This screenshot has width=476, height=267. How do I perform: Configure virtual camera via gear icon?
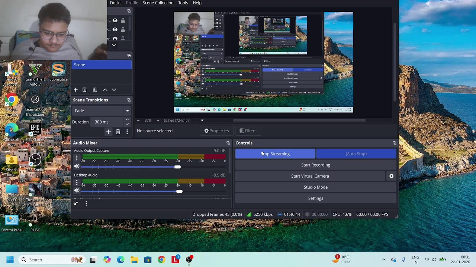coord(391,176)
